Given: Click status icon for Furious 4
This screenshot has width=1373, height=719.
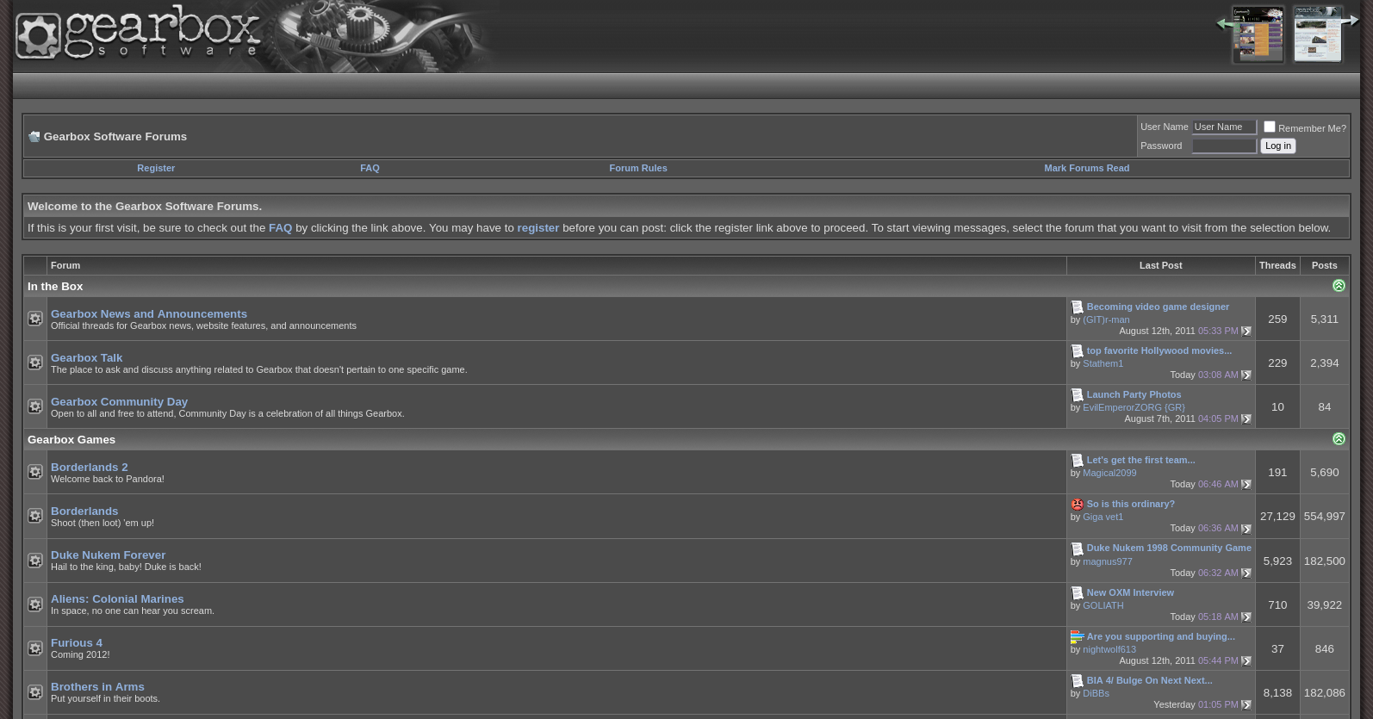Looking at the screenshot, I should [35, 648].
